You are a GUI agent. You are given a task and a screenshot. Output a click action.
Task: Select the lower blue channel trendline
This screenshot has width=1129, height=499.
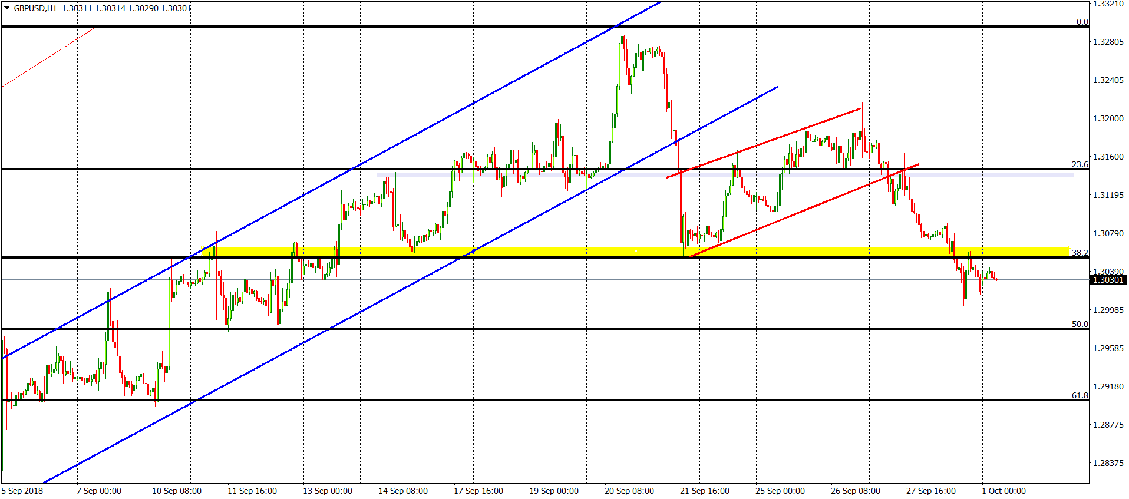[410, 285]
